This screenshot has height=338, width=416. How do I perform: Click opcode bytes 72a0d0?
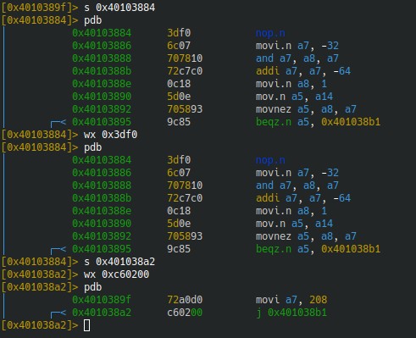pos(185,300)
